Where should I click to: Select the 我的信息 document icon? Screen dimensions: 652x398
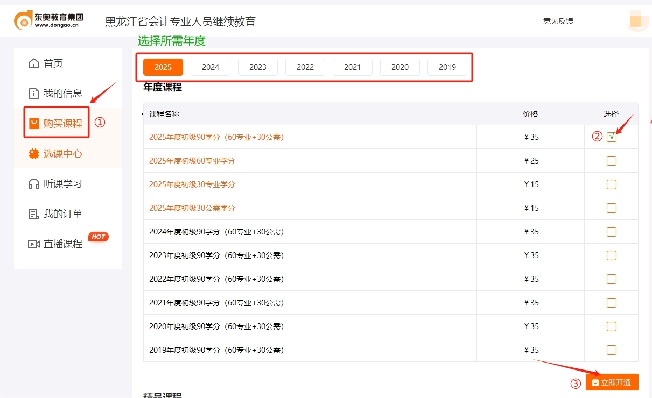coord(33,93)
